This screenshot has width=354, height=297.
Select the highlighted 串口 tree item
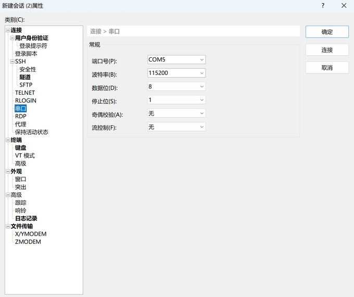click(20, 108)
